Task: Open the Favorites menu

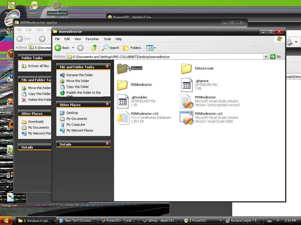Action: (92, 39)
